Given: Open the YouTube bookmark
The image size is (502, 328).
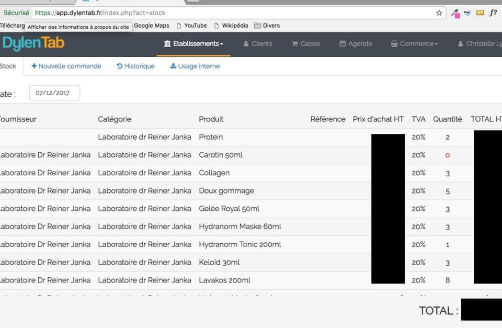Looking at the screenshot, I should tap(191, 26).
